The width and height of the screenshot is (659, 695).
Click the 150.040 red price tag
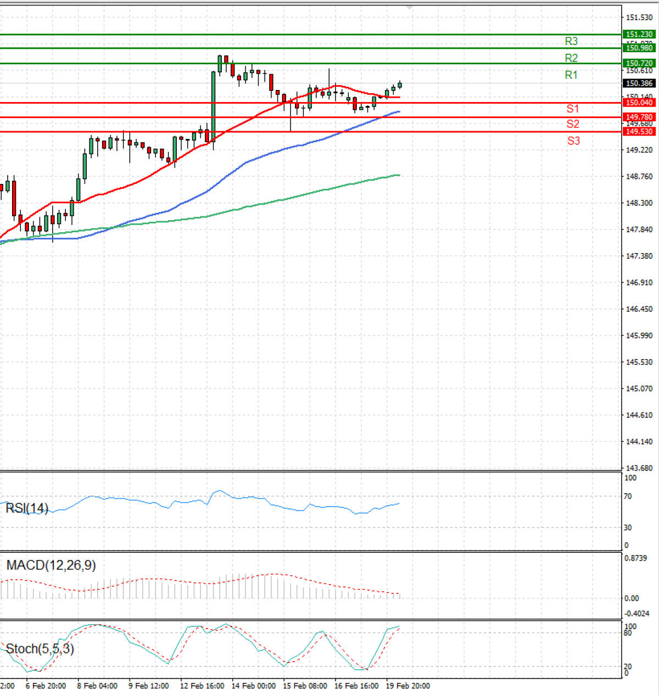click(x=639, y=103)
